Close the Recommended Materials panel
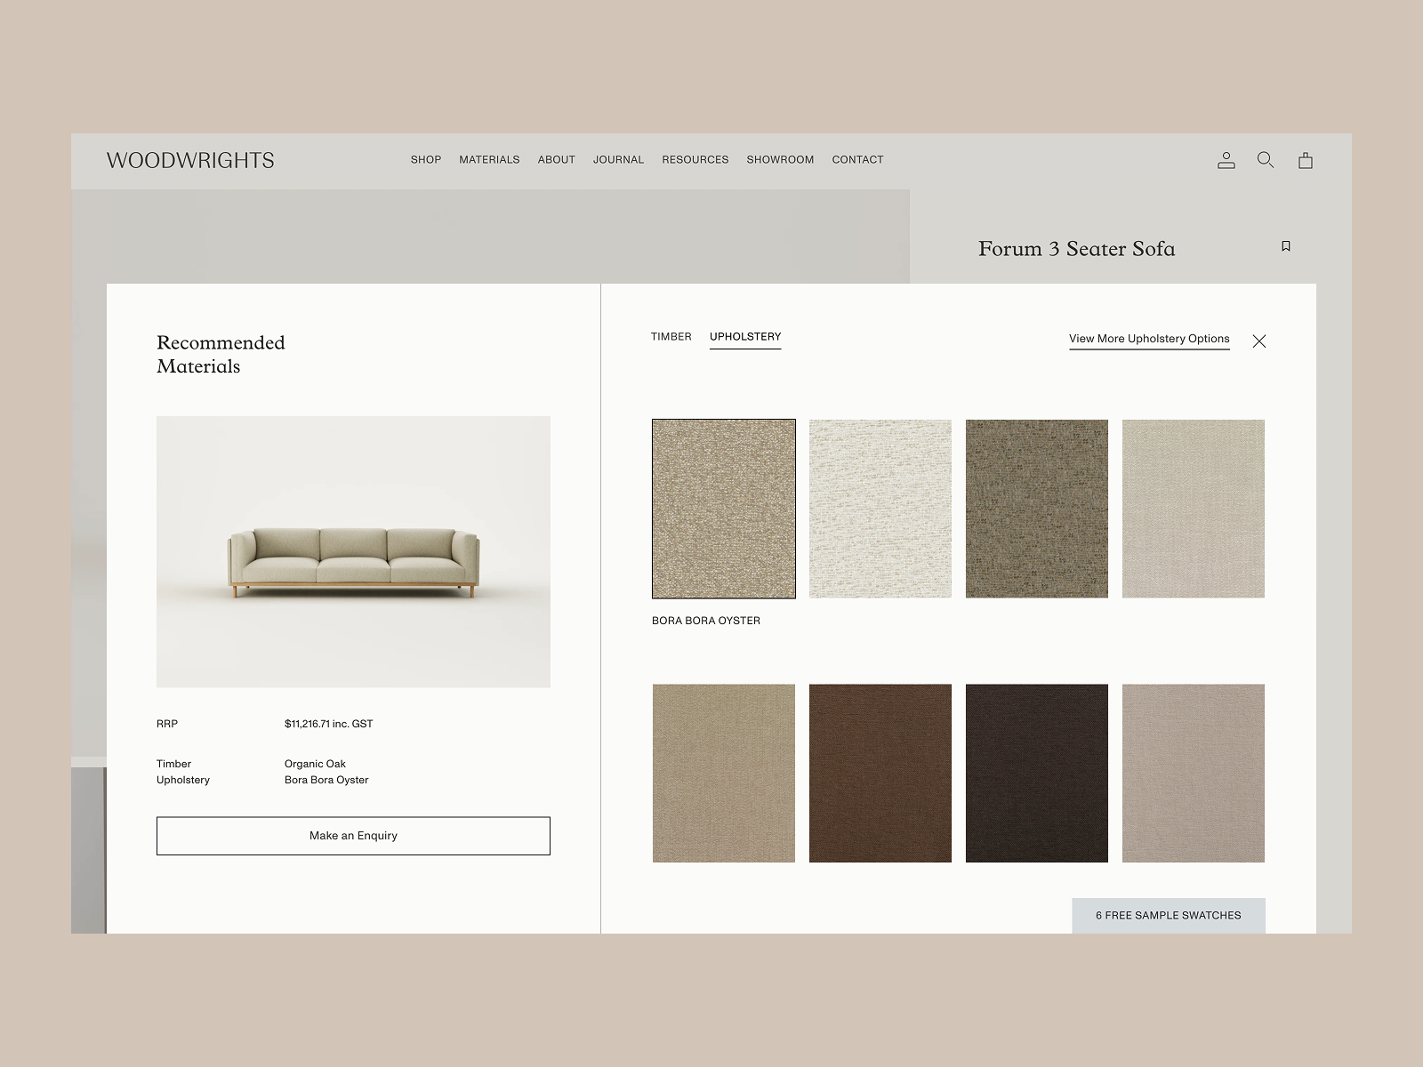 pos(1259,341)
